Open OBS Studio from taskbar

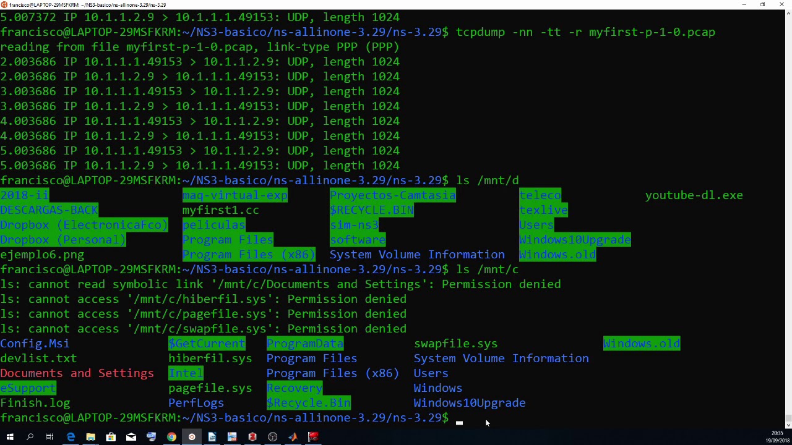pyautogui.click(x=272, y=437)
